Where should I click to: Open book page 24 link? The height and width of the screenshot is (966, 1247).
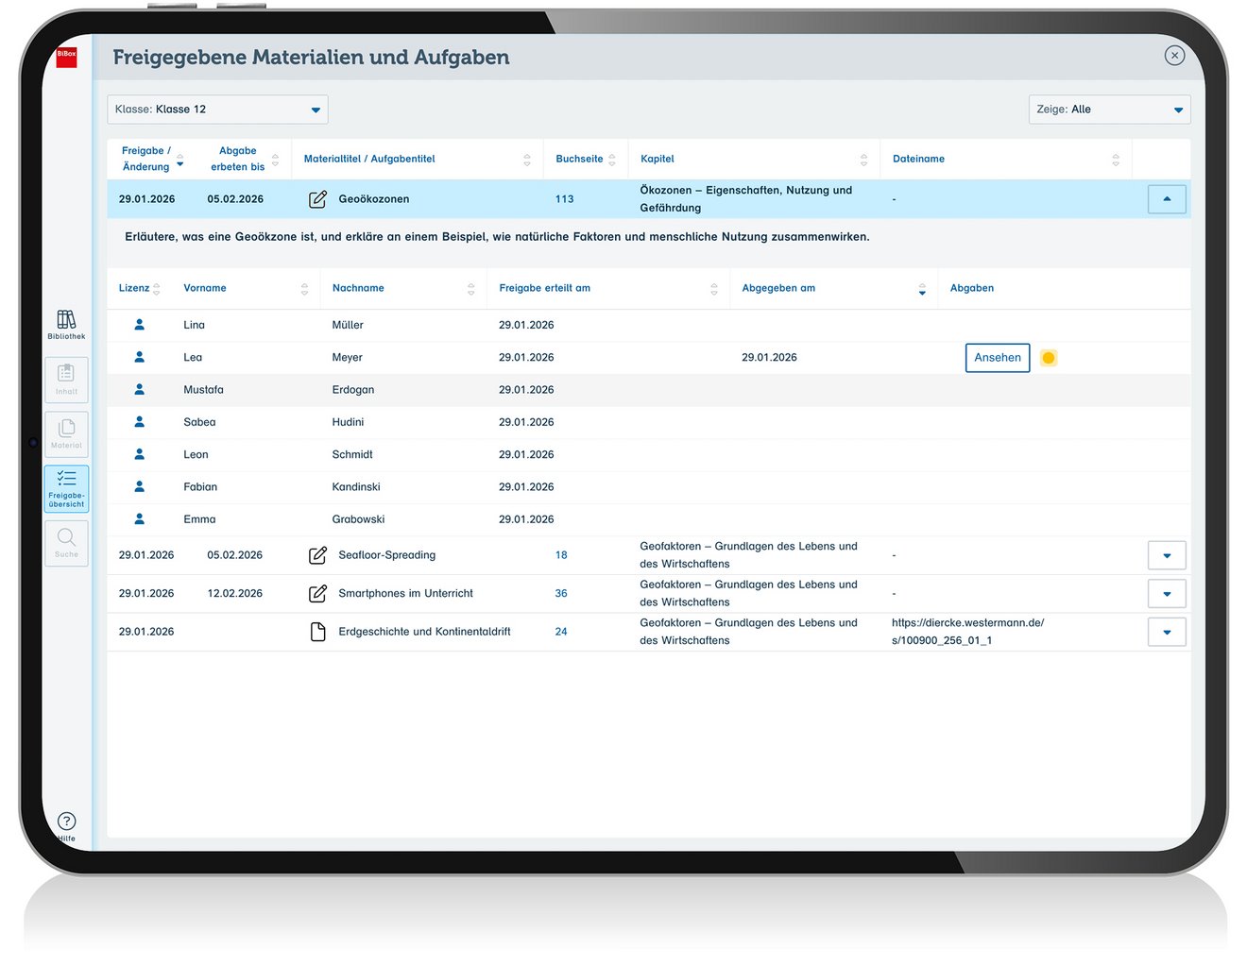[x=561, y=632]
